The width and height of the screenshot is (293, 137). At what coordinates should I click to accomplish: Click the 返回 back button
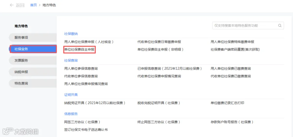(x=17, y=5)
